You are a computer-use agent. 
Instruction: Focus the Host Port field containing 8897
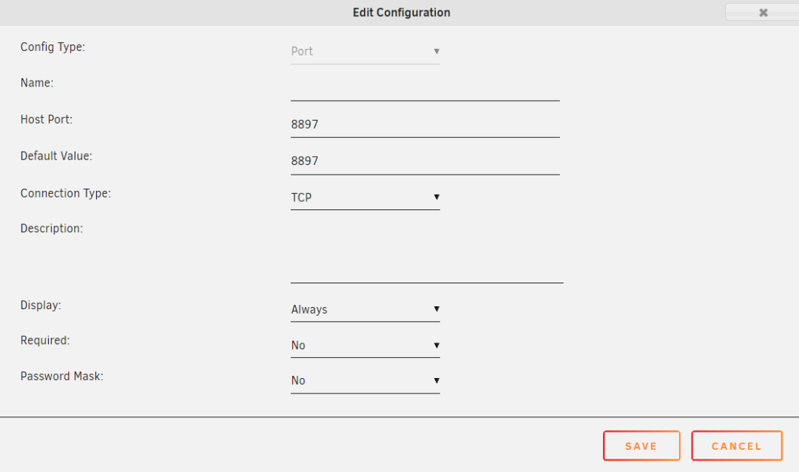click(x=425, y=125)
